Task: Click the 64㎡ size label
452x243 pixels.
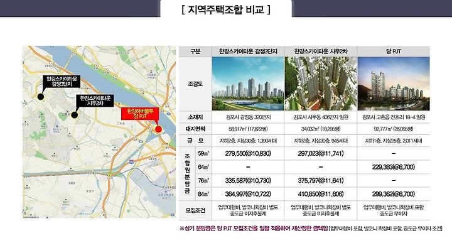Action: [x=203, y=167]
